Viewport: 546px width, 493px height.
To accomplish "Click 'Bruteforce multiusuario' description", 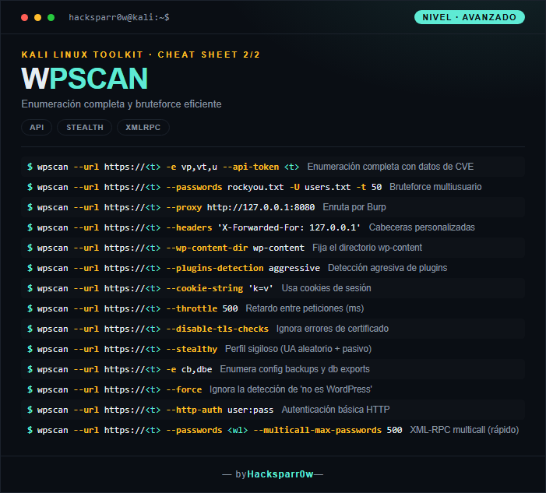I will pyautogui.click(x=435, y=187).
